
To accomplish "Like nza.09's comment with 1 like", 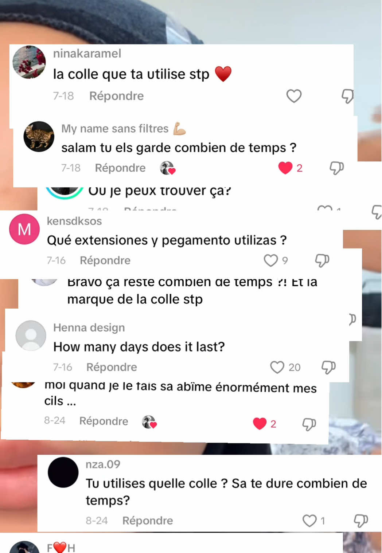I will pyautogui.click(x=309, y=521).
